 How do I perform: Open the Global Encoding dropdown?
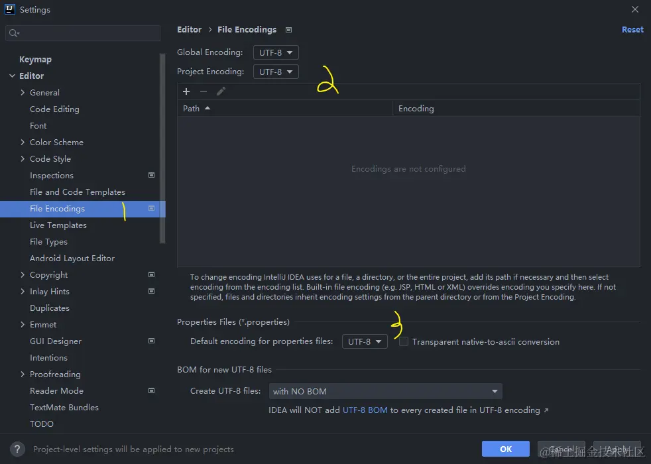pos(276,53)
